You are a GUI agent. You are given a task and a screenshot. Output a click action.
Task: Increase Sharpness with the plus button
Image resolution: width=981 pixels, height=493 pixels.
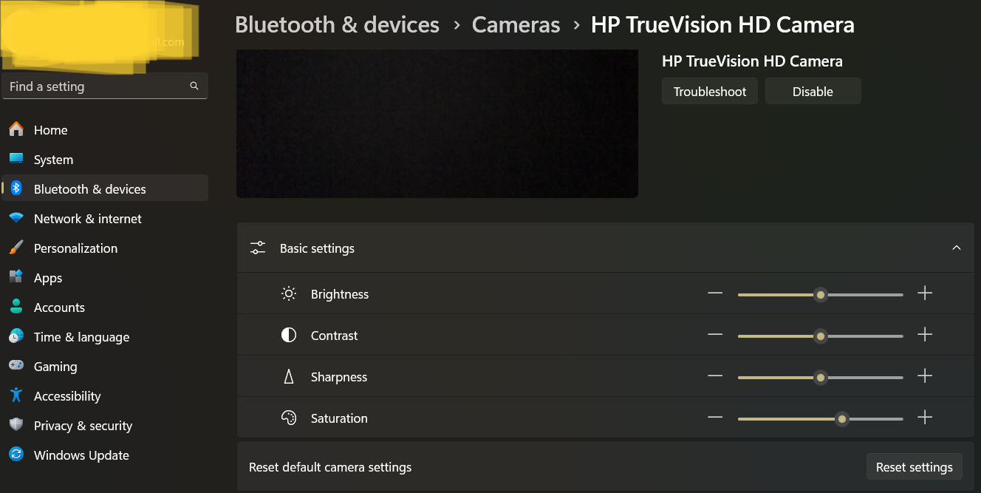click(925, 376)
